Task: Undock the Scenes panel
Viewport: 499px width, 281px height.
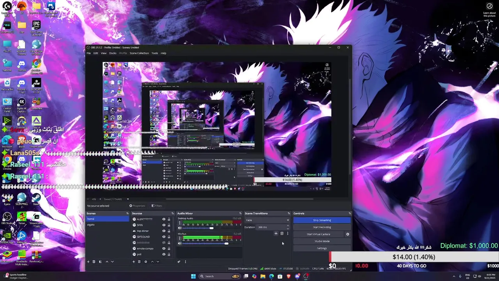Action: (x=127, y=213)
